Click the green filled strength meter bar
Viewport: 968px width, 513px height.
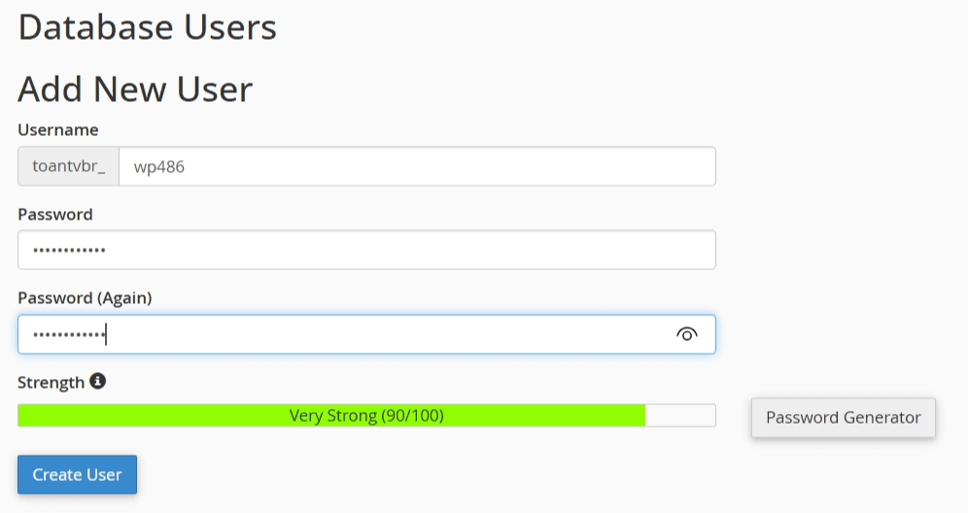[x=146, y=416]
